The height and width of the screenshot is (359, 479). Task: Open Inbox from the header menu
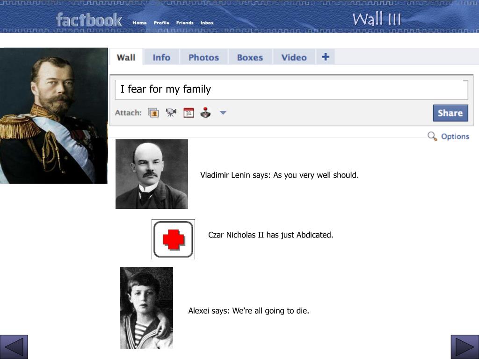(207, 23)
